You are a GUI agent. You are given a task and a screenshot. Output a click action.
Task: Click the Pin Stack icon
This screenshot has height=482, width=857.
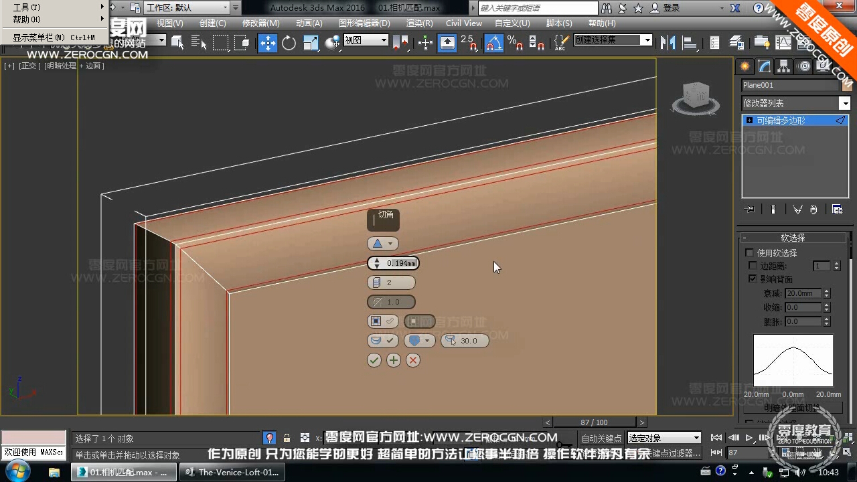point(750,210)
